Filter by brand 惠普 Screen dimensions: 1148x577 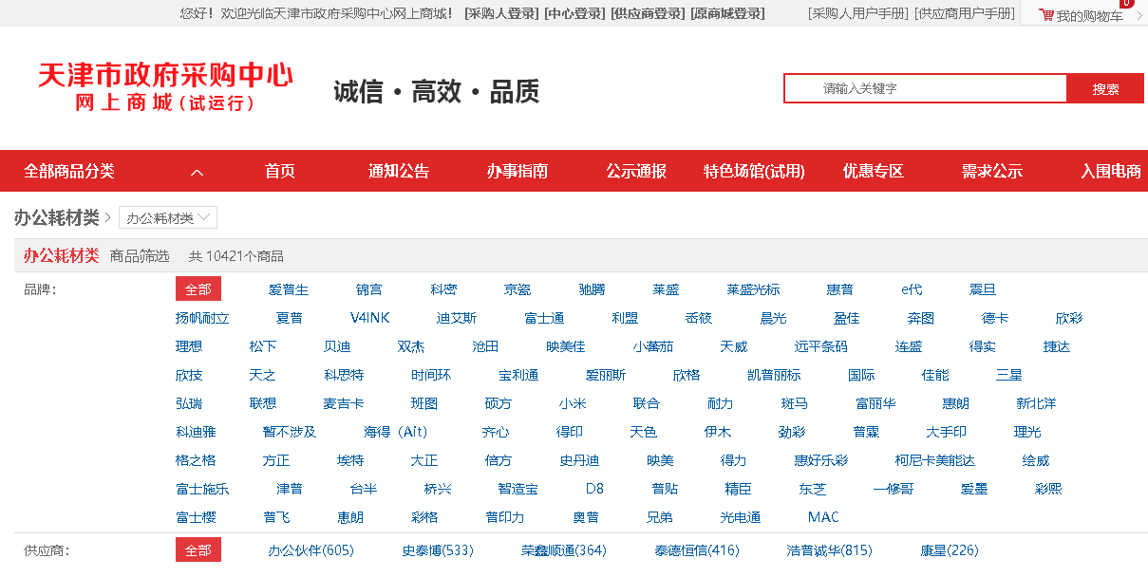coord(840,290)
